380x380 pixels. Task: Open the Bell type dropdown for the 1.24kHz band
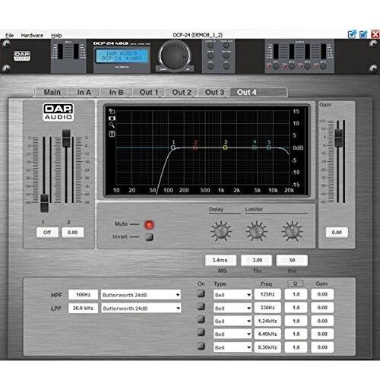[x=233, y=321]
